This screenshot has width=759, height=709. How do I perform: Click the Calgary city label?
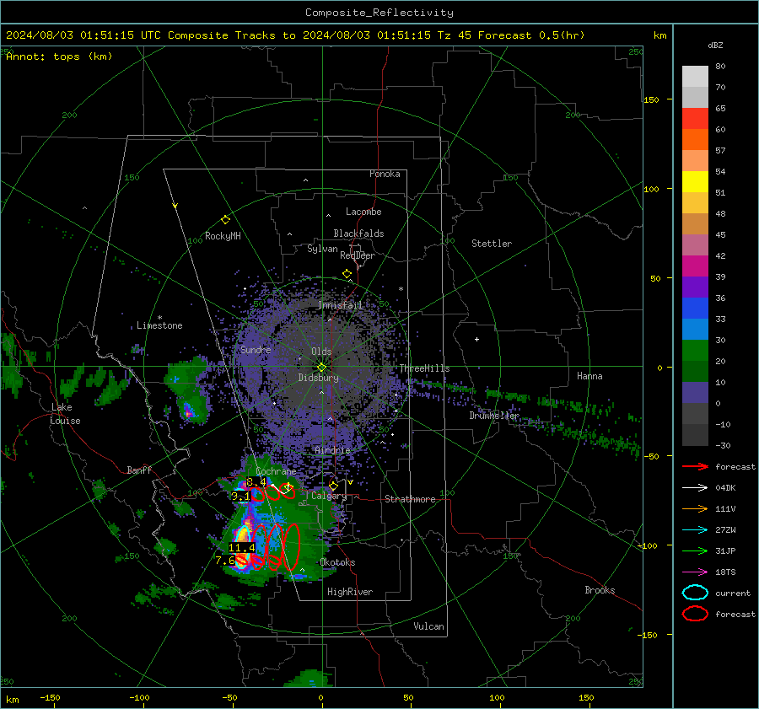point(329,496)
